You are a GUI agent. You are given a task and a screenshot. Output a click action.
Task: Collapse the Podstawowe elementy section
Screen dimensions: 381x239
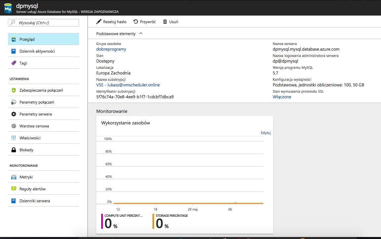141,34
